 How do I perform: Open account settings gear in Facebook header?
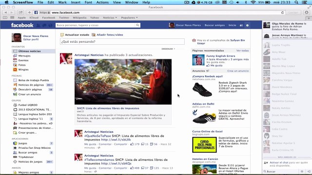pyautogui.click(x=247, y=25)
